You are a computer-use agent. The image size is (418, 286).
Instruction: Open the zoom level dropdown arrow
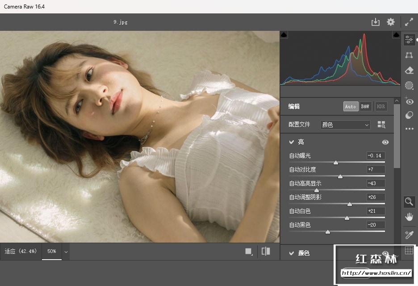pos(66,252)
